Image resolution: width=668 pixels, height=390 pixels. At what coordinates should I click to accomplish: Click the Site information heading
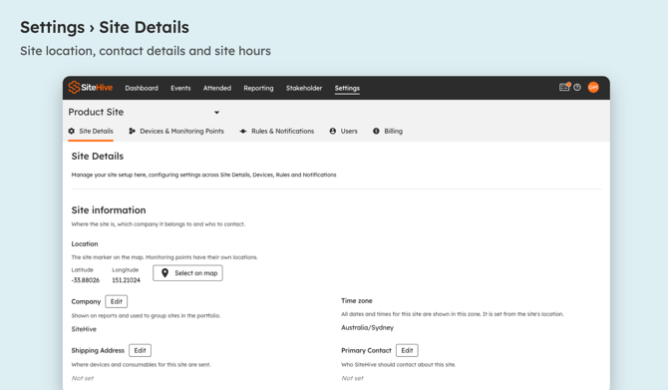tap(109, 210)
